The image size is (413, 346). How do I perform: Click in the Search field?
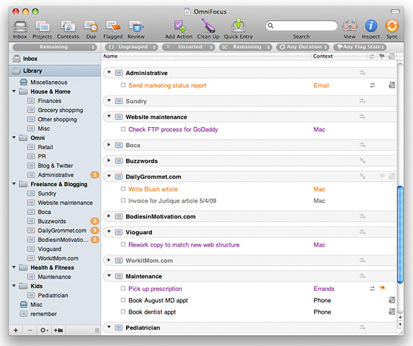301,25
